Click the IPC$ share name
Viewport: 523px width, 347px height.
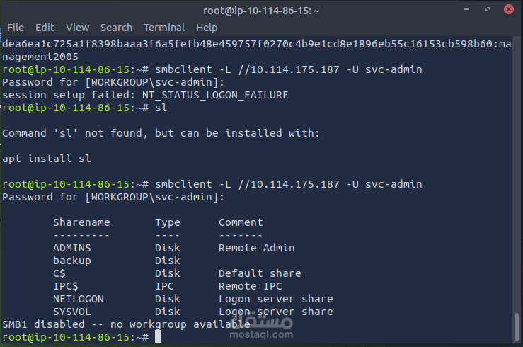[66, 286]
